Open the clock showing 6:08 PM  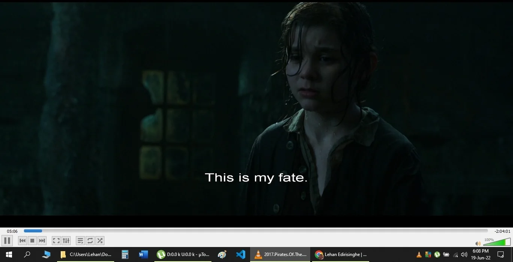pos(481,255)
